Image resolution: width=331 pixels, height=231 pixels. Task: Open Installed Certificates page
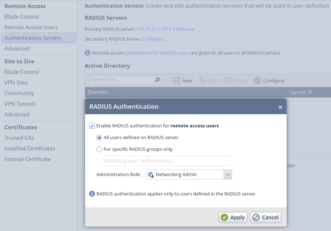click(30, 149)
